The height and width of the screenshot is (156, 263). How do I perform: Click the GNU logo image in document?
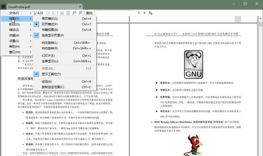[194, 65]
